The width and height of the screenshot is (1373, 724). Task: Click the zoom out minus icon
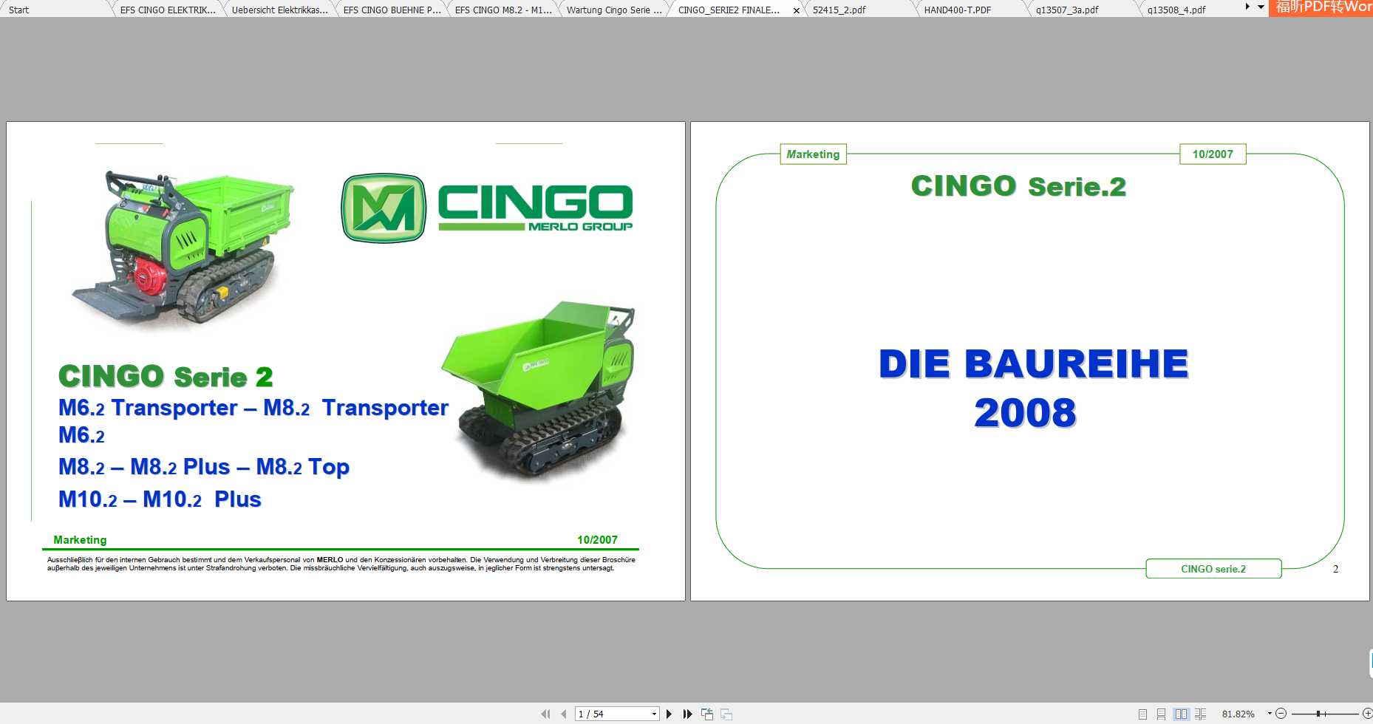[1281, 714]
